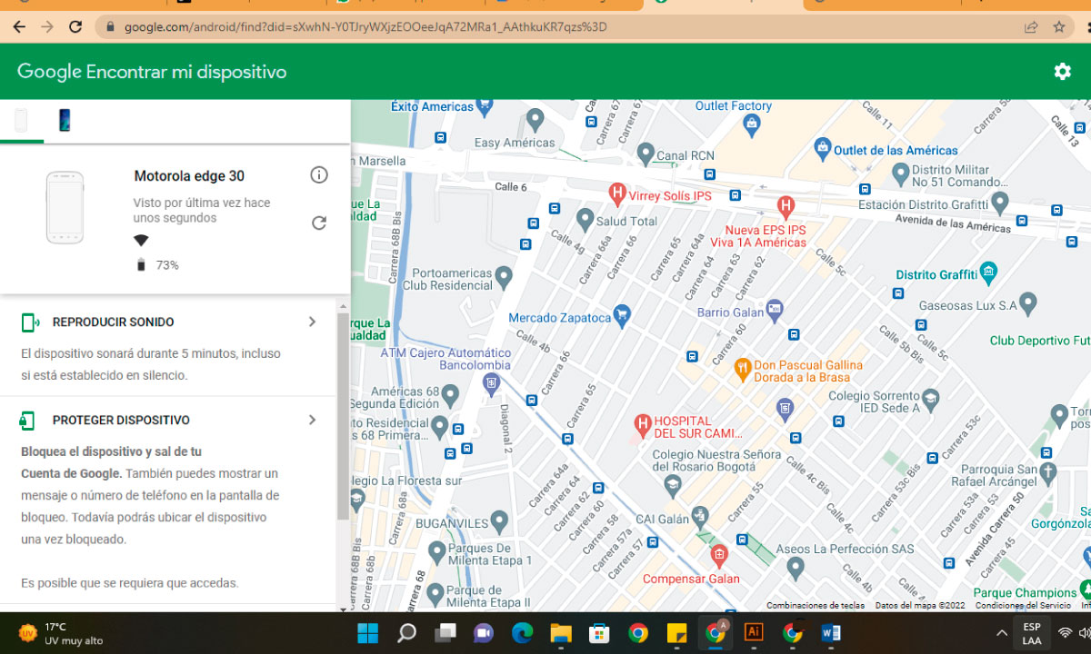Click the ATM Cajero Automático Bancolombia marker
The image size is (1091, 654).
[x=491, y=385]
